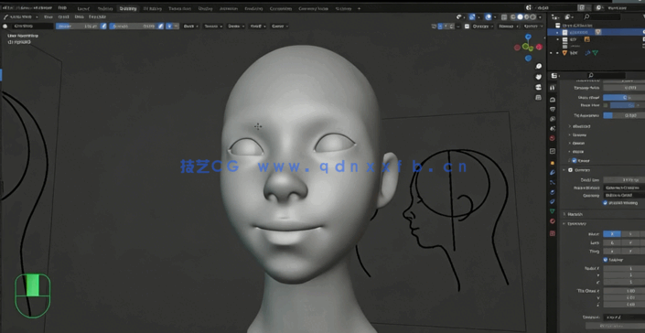Open the Texture dropdown in tool header

click(x=212, y=26)
